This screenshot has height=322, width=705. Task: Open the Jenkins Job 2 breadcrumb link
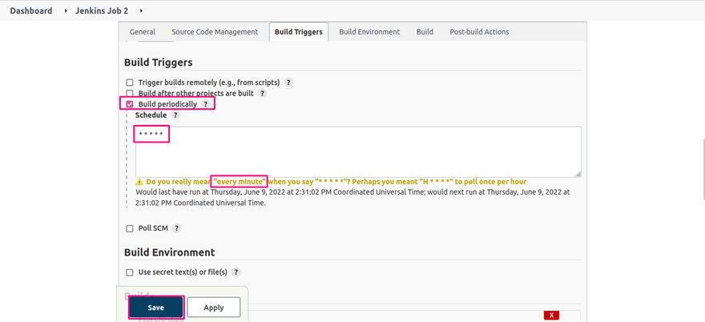(102, 10)
